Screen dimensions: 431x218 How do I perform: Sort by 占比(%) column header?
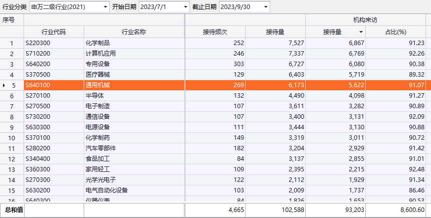pyautogui.click(x=395, y=32)
